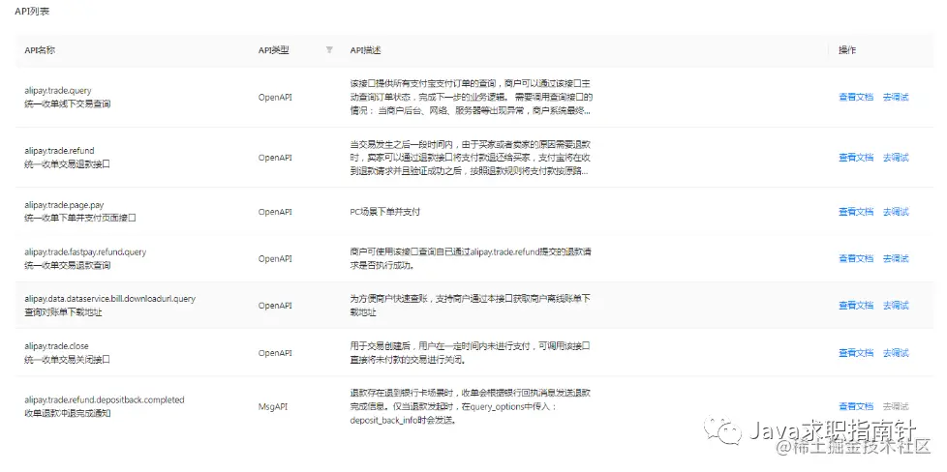Click the API名称 column header
Image resolution: width=947 pixels, height=472 pixels.
pyautogui.click(x=40, y=50)
